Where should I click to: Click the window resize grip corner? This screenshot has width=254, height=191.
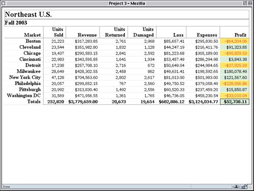[250, 187]
